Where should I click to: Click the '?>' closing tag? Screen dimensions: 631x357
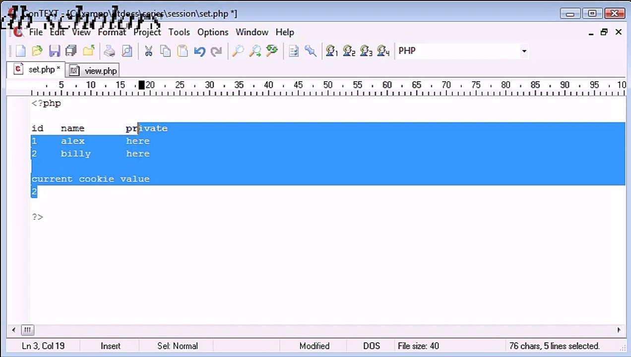37,217
